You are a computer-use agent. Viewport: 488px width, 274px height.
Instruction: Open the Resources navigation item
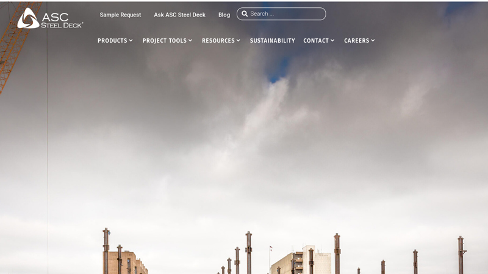(x=218, y=41)
